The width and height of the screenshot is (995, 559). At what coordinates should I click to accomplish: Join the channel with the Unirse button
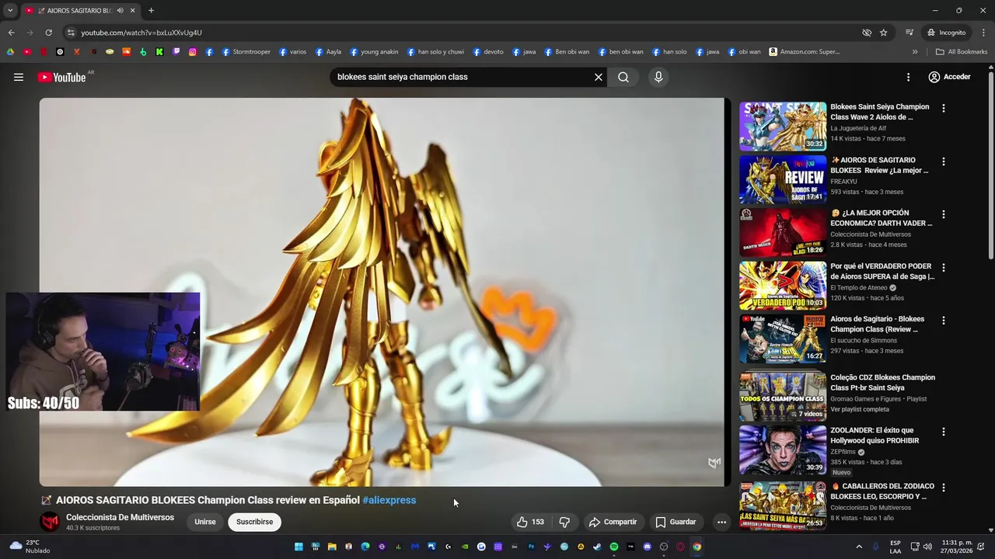(205, 522)
